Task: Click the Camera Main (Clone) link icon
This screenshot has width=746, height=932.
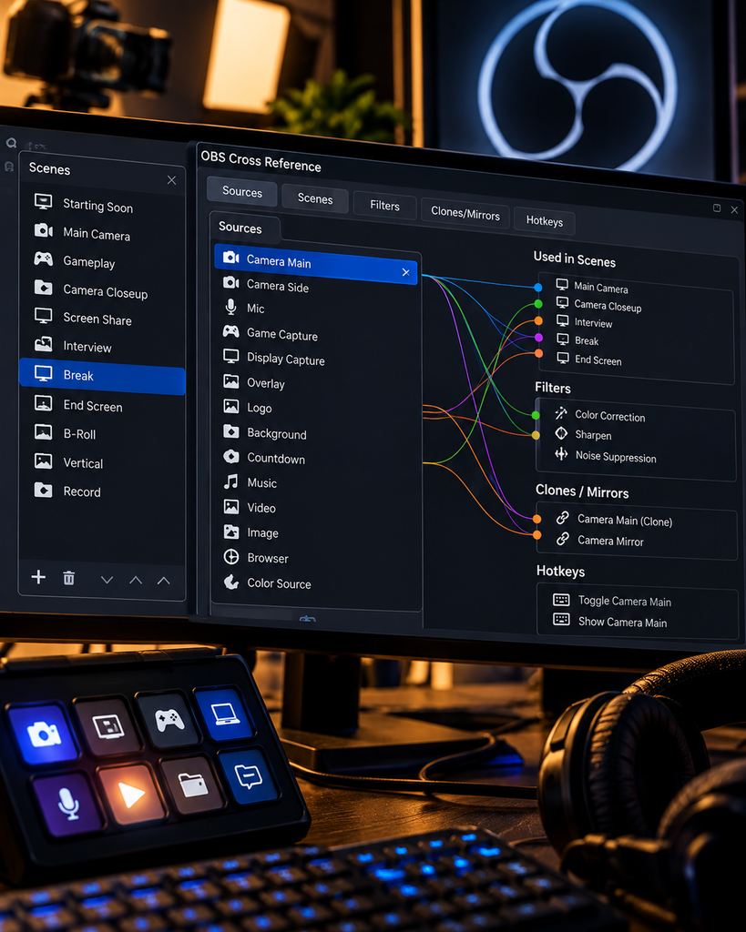Action: click(563, 518)
